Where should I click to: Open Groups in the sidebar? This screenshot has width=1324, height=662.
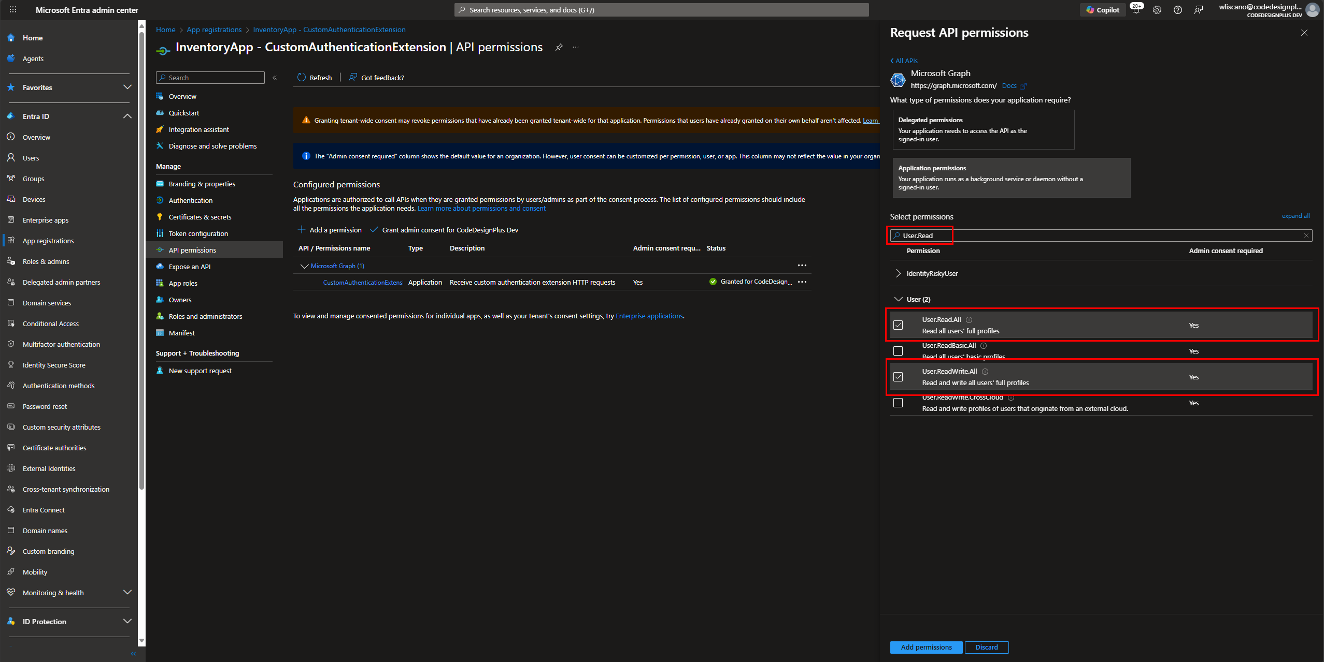click(x=34, y=179)
